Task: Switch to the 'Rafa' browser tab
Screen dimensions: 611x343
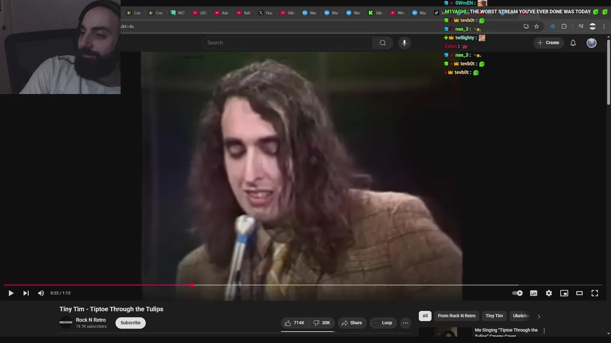Action: tap(243, 13)
